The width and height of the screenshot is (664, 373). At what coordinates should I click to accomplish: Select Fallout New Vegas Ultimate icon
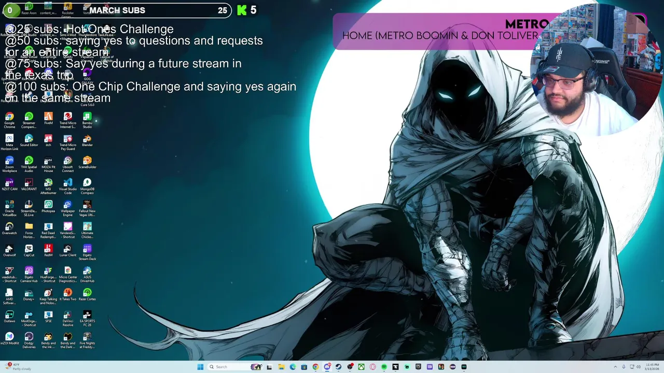[x=87, y=208]
